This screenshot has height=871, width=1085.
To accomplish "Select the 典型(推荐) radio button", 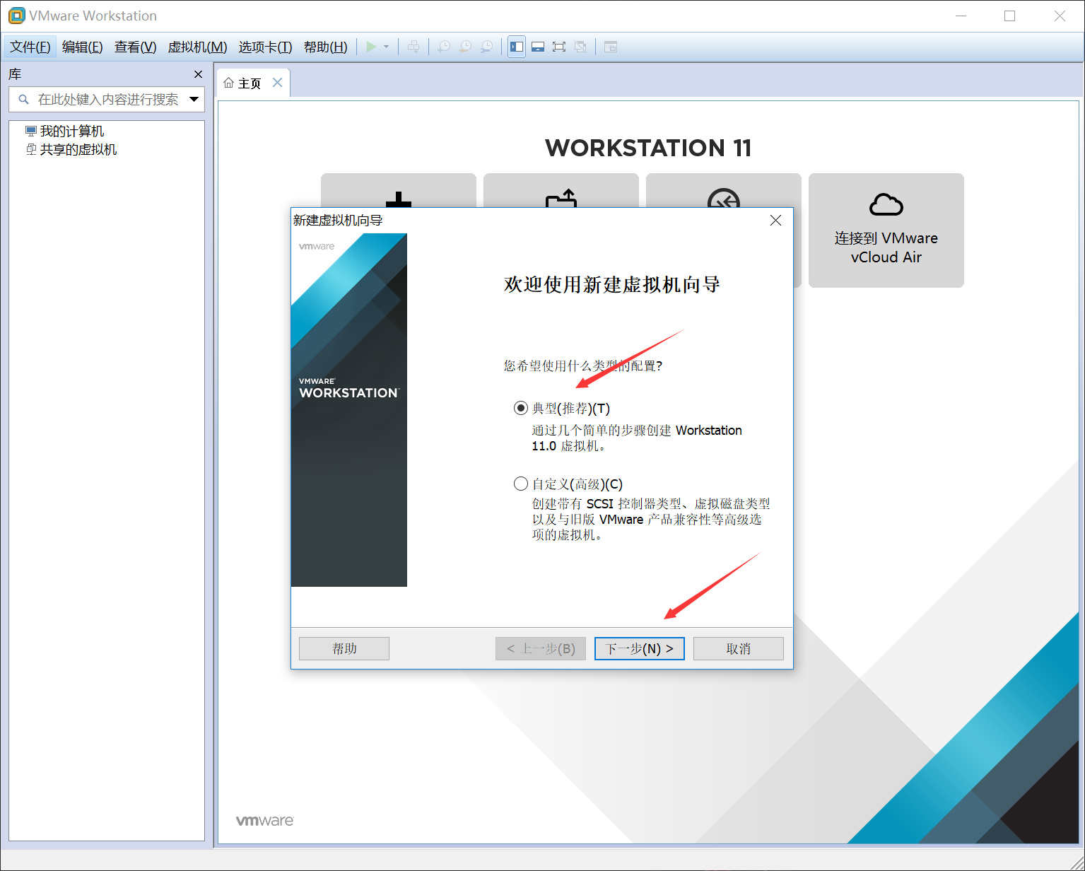I will tap(521, 408).
